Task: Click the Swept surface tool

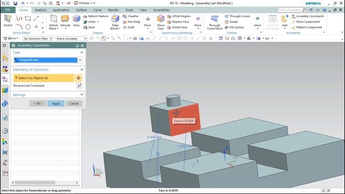Action: coord(231,22)
